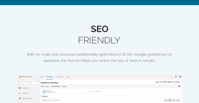The image size is (199, 103).
Task: Open the Sessions metric dropdown
Action: point(45,100)
